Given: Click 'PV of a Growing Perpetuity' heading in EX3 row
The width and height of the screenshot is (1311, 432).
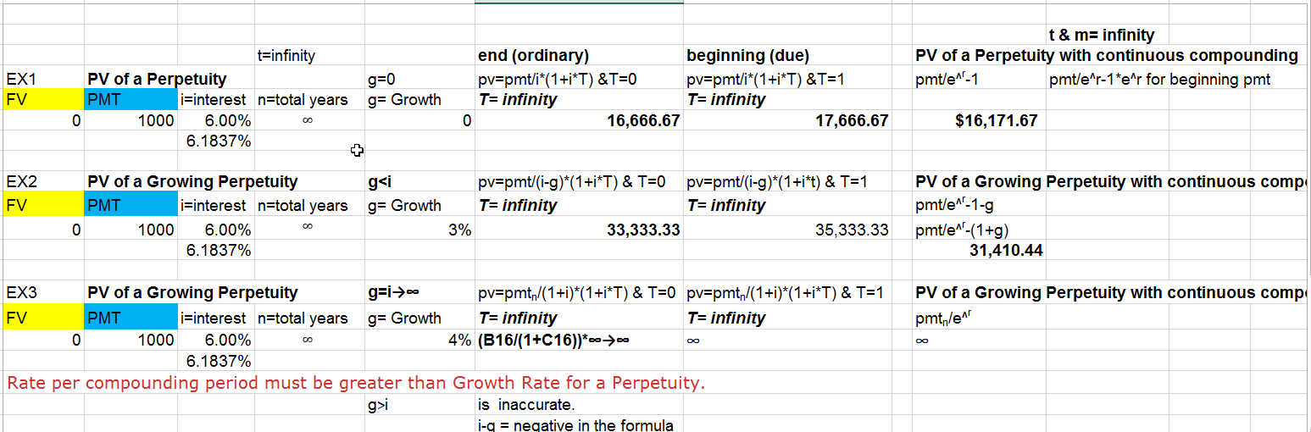Looking at the screenshot, I should [x=192, y=293].
